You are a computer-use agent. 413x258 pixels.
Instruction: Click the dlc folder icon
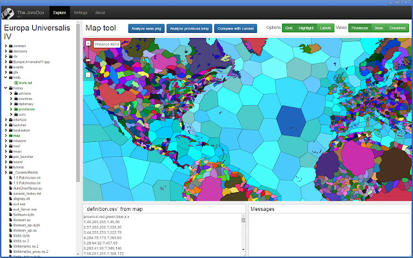(x=11, y=56)
